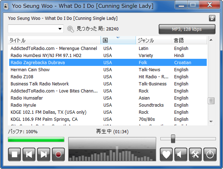Select the Radio Zagrebacka Dubrava row

click(x=108, y=62)
